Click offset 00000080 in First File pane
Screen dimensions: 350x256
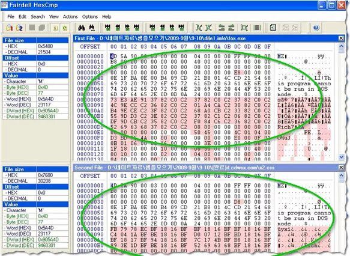coord(90,100)
